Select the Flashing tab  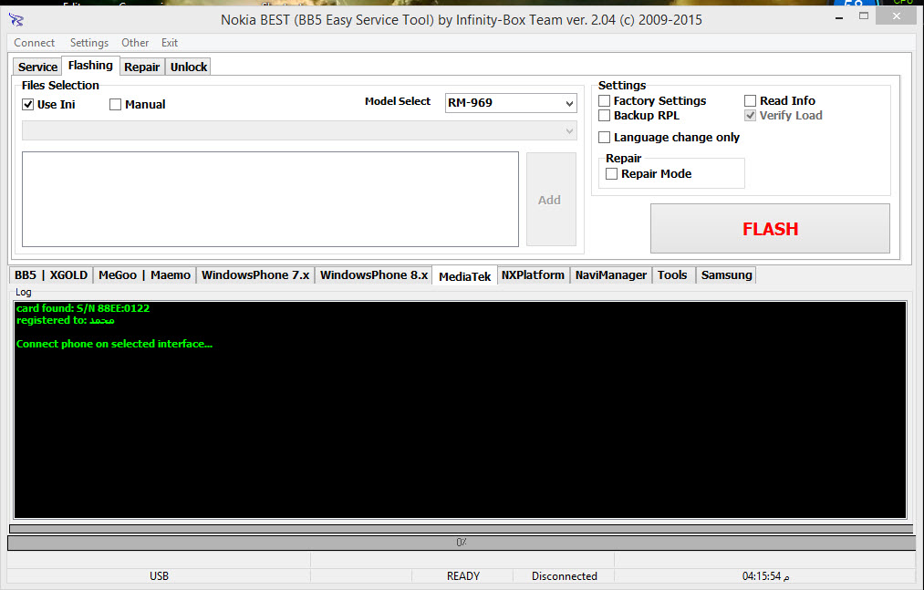click(x=90, y=66)
